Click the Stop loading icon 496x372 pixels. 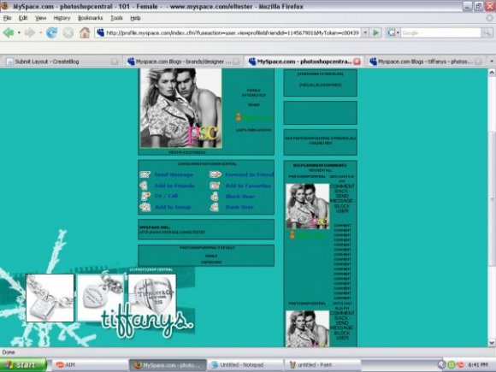click(x=68, y=32)
